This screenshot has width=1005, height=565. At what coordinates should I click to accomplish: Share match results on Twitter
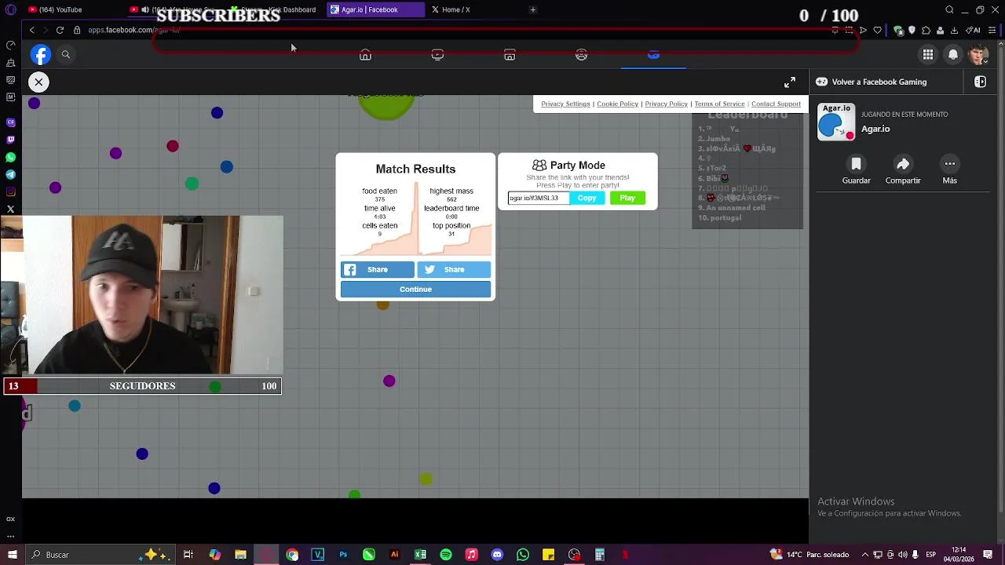coord(454,269)
